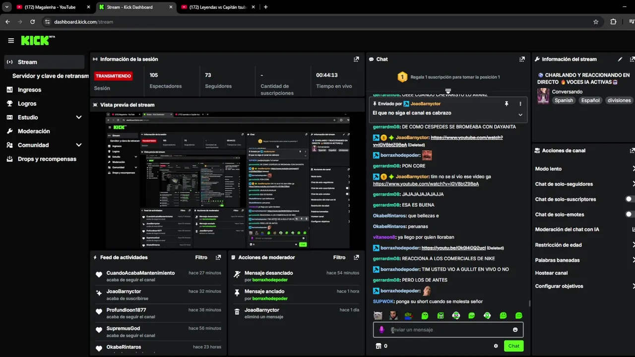Click the Ingresos sidebar icon
Screen dimensions: 635x357
(x=9, y=90)
